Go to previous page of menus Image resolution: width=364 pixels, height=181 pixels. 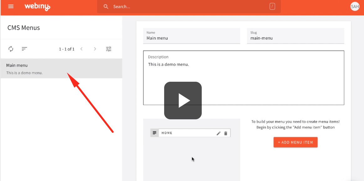(81, 49)
